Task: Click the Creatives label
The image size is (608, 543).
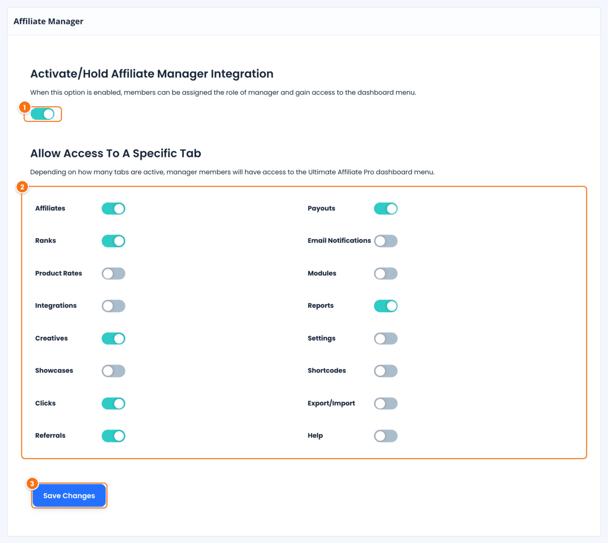Action: point(51,338)
